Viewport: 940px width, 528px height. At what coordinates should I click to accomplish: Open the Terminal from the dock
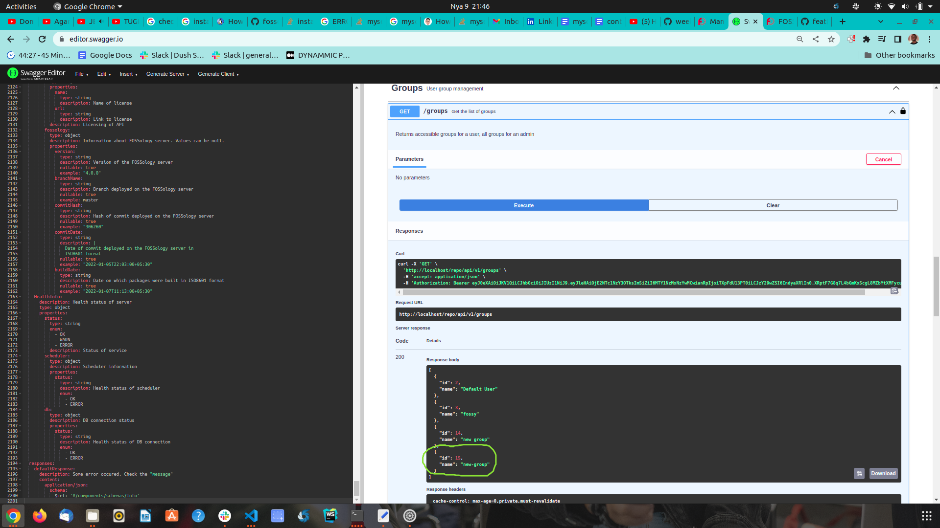(357, 516)
